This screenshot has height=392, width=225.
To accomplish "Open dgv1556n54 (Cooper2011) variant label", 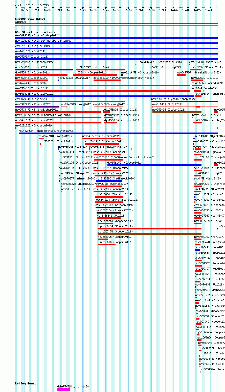I will pos(116,226).
